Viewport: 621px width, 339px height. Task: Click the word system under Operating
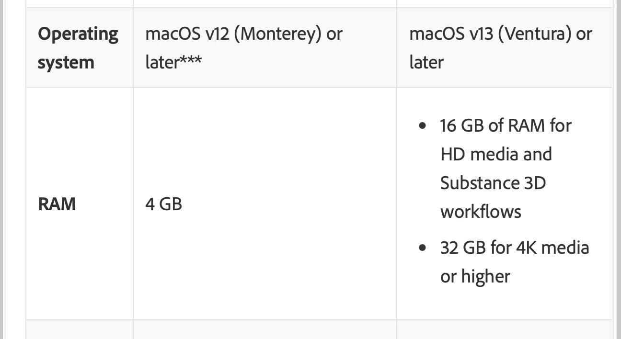[x=66, y=62]
